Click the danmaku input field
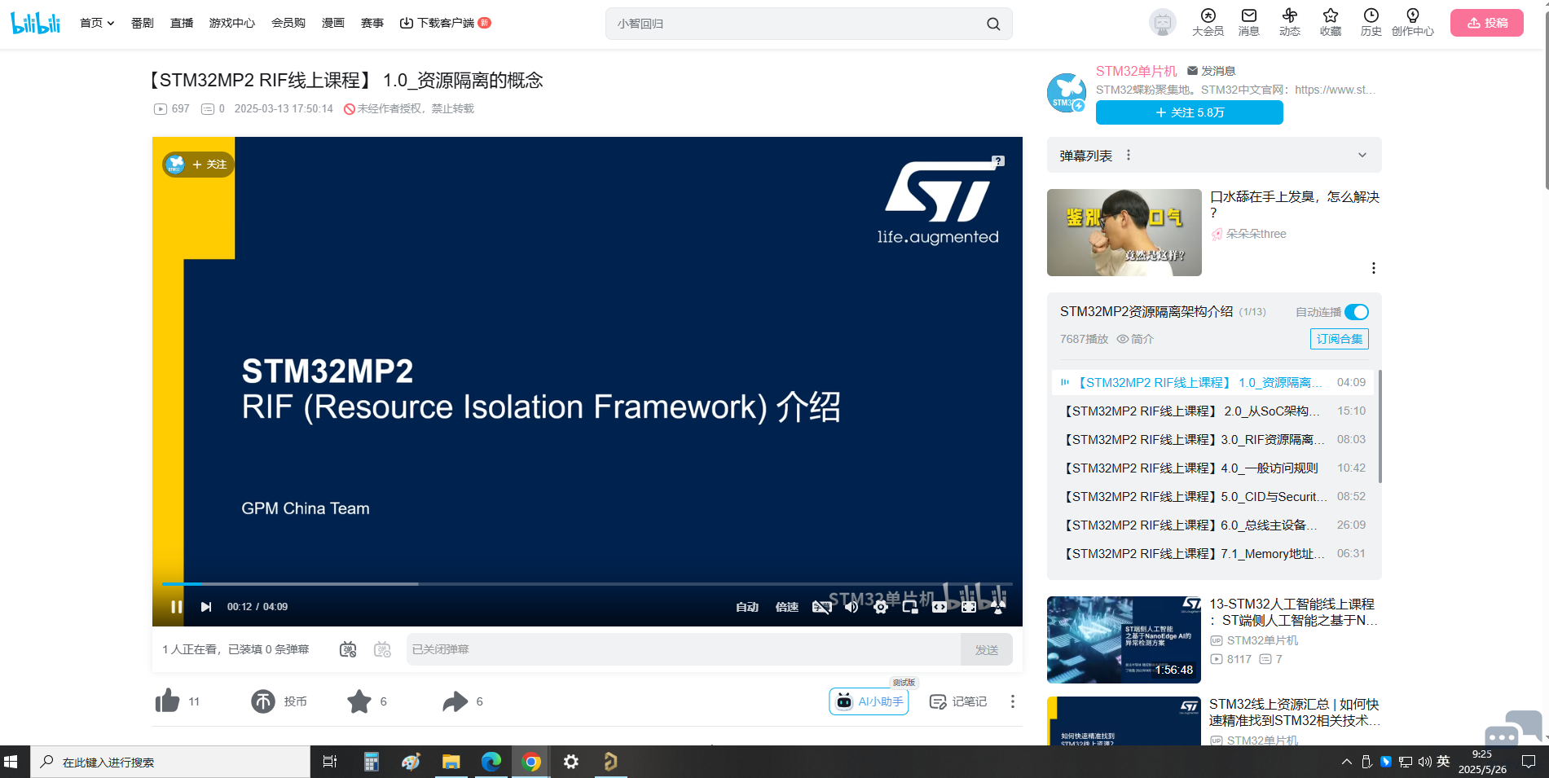Image resolution: width=1549 pixels, height=778 pixels. 684,649
